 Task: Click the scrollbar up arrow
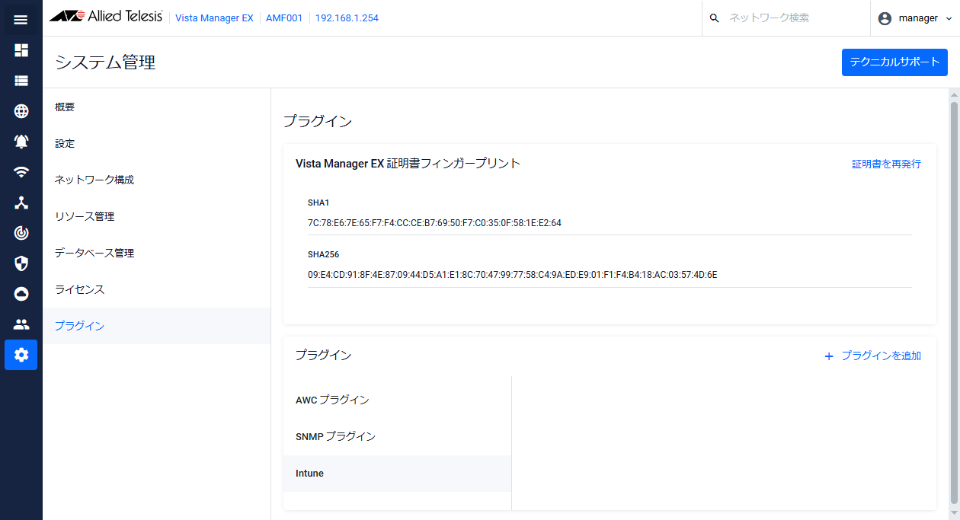[954, 94]
